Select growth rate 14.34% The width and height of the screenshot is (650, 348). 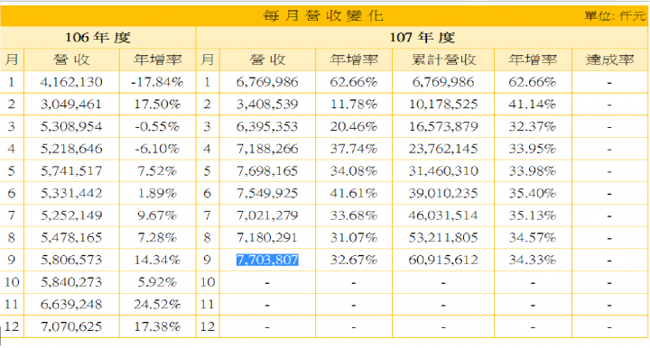point(157,260)
